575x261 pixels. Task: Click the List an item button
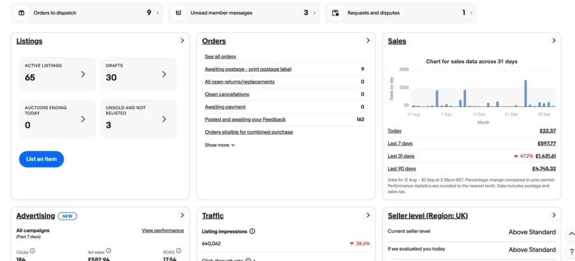click(x=42, y=159)
